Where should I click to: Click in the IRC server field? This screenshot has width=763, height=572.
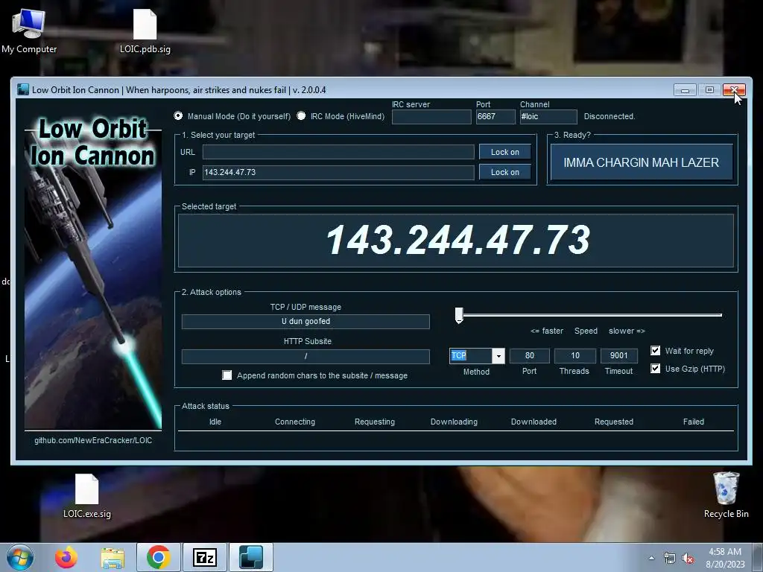point(431,116)
